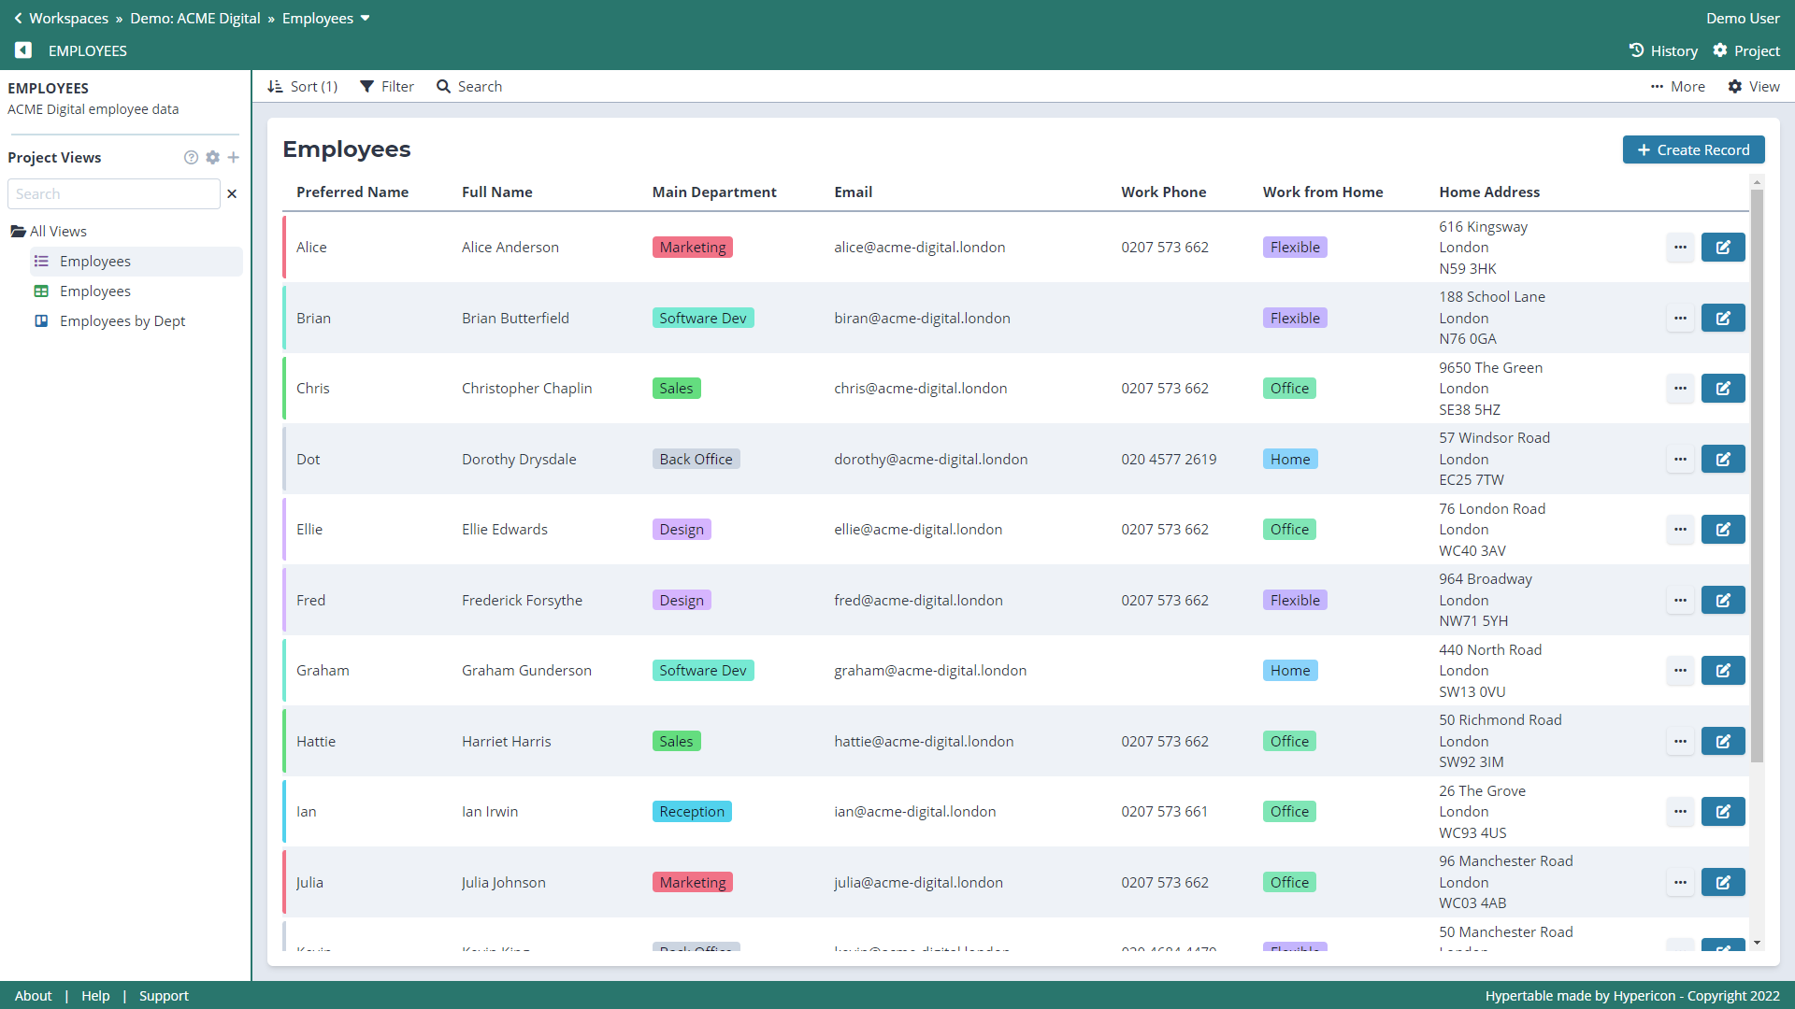
Task: Click the Reception tag in Ian's row
Action: 692,812
